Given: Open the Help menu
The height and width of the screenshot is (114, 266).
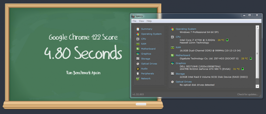Looking at the screenshot, I should (149, 21).
